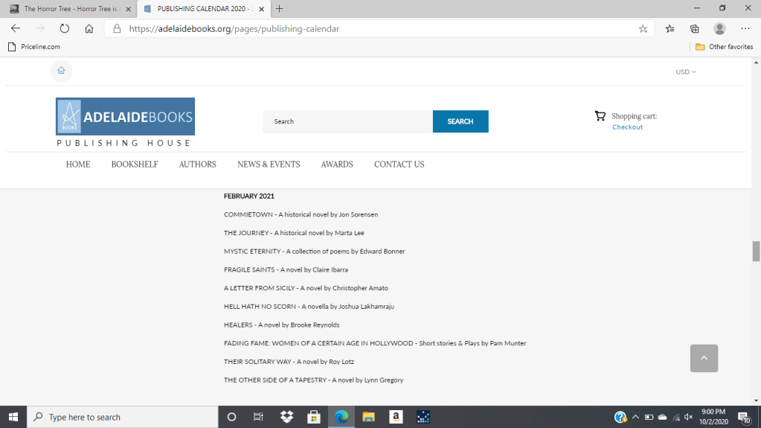Click the site home icon button
Screen dimensions: 761x428
coord(61,71)
